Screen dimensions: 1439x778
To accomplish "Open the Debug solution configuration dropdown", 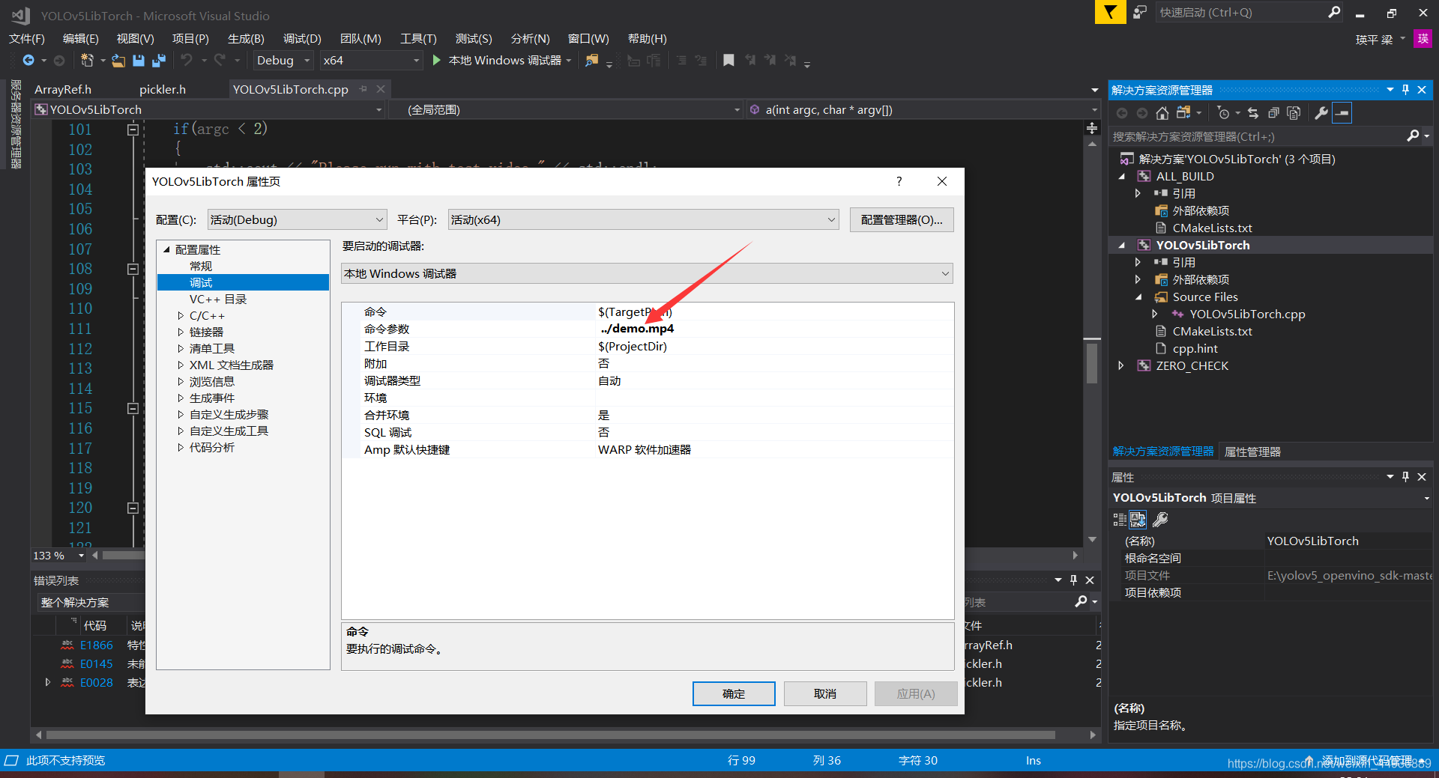I will click(x=283, y=60).
